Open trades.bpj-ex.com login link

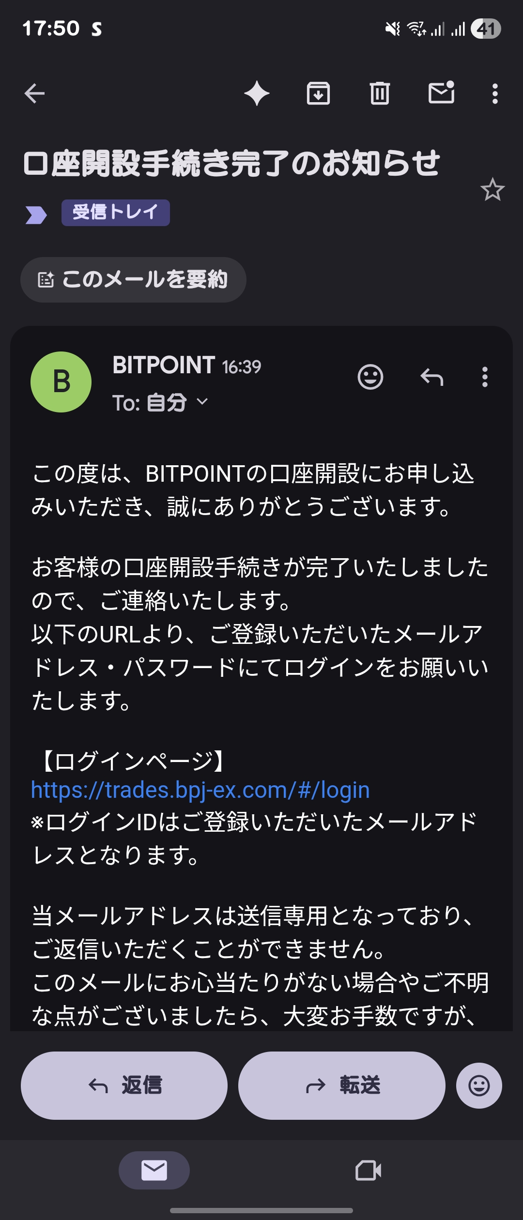click(x=200, y=790)
